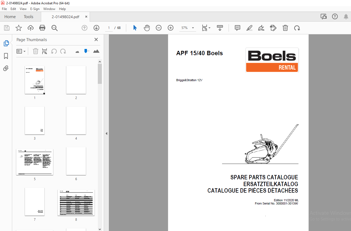Open the Window menu
The height and width of the screenshot is (231, 351).
(49, 9)
